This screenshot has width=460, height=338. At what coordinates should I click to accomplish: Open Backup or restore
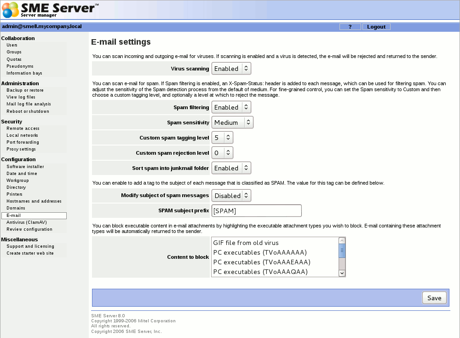[25, 90]
